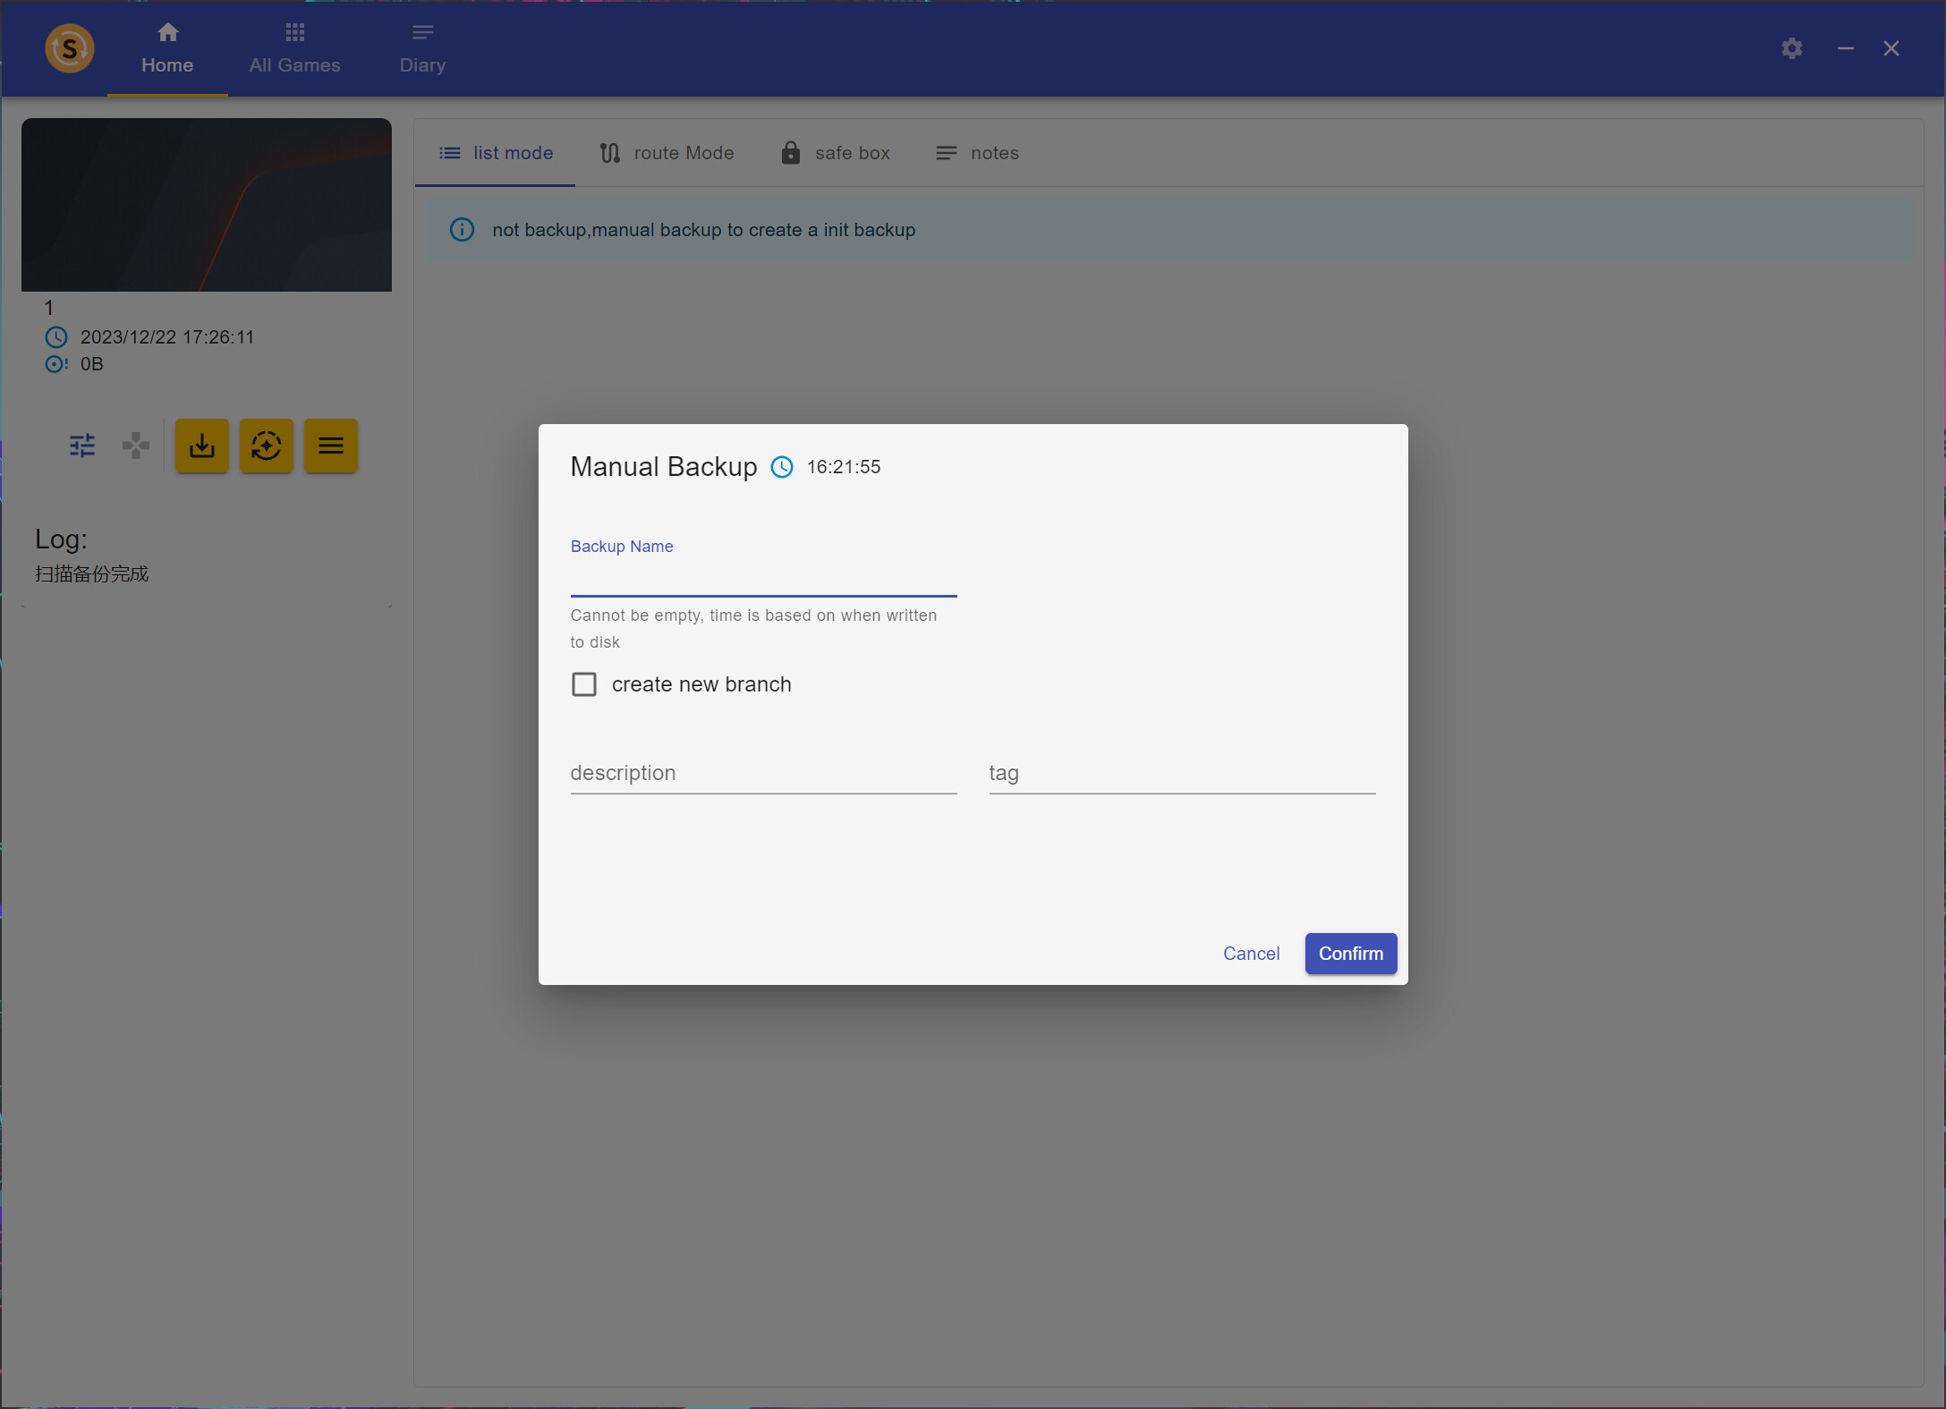Switch to the notes tab
This screenshot has height=1409, width=1946.
[976, 152]
